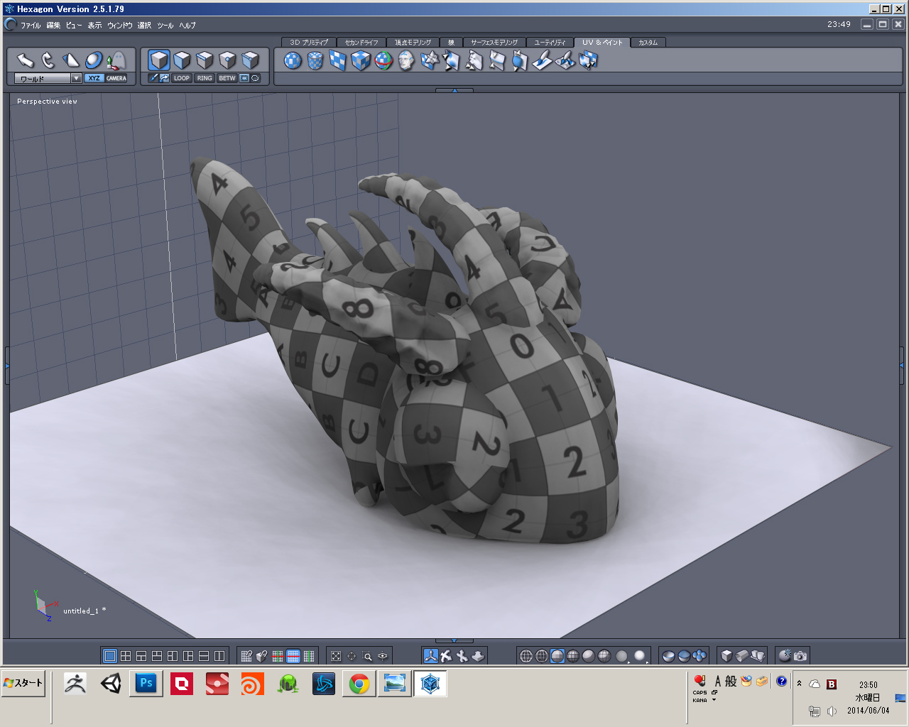The height and width of the screenshot is (727, 909).
Task: Enable RING selection mode
Action: 205,78
